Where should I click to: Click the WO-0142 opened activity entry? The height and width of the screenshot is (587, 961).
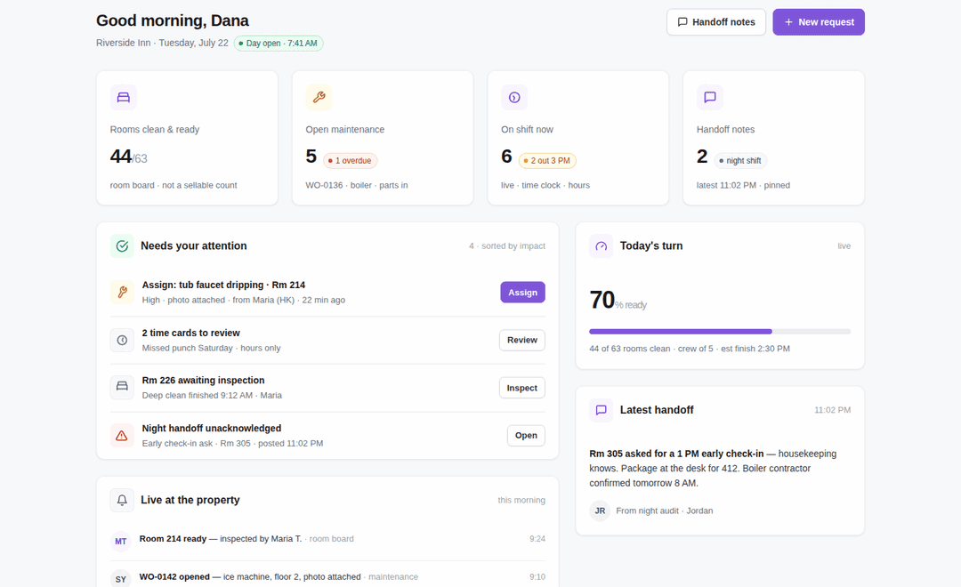(x=327, y=577)
